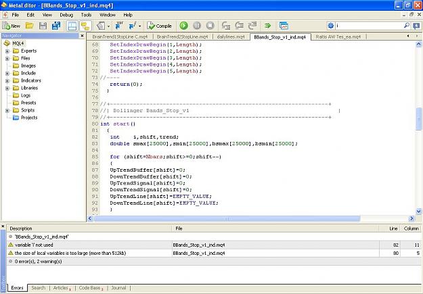This screenshot has height=294, width=423.
Task: Open the function list icon
Action: [x=133, y=26]
